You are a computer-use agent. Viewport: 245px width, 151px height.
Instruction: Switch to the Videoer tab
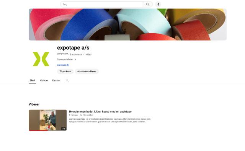coord(44,80)
